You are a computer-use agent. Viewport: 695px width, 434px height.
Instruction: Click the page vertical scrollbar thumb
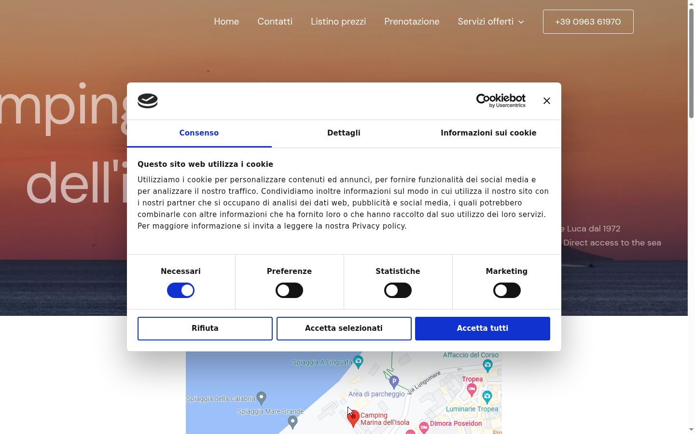691,63
